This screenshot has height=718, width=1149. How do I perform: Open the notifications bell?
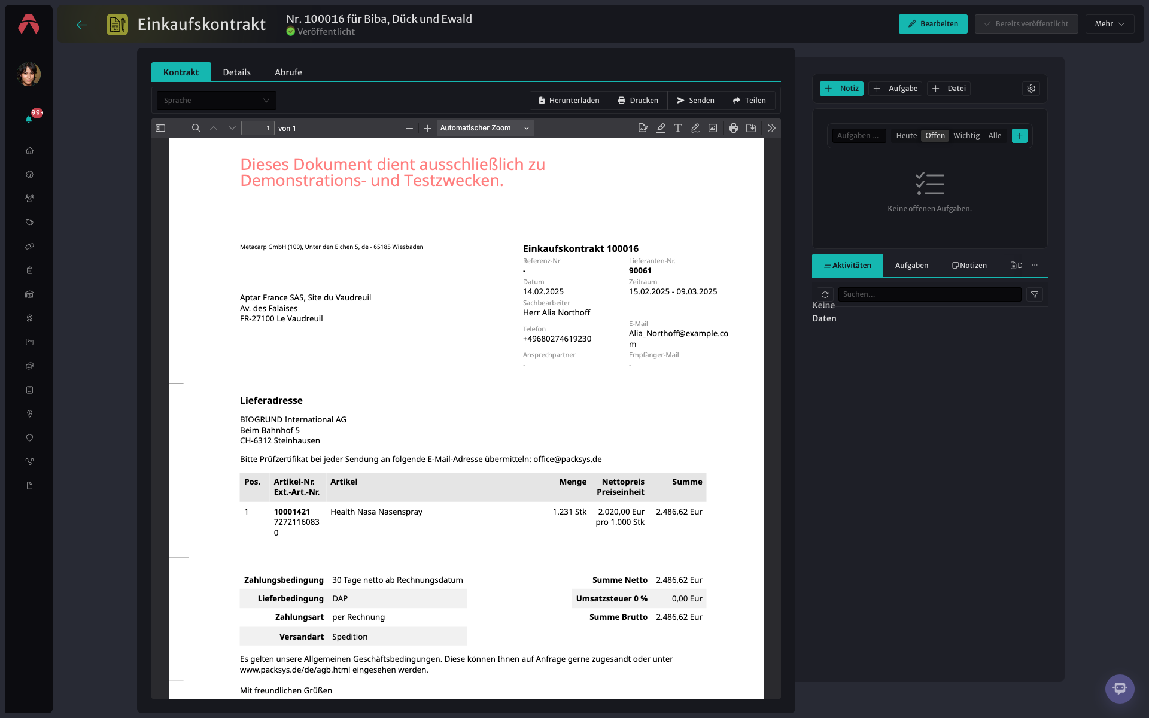click(x=29, y=119)
